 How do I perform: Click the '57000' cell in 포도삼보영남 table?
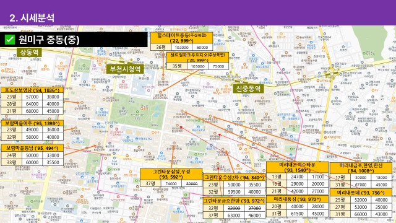(x=32, y=97)
